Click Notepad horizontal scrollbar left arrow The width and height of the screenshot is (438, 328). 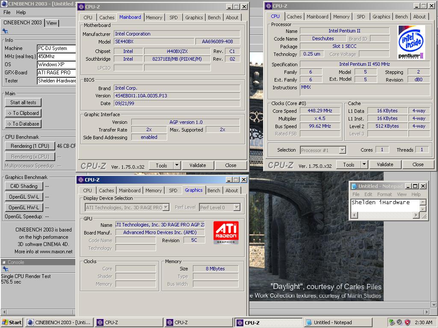pos(354,215)
